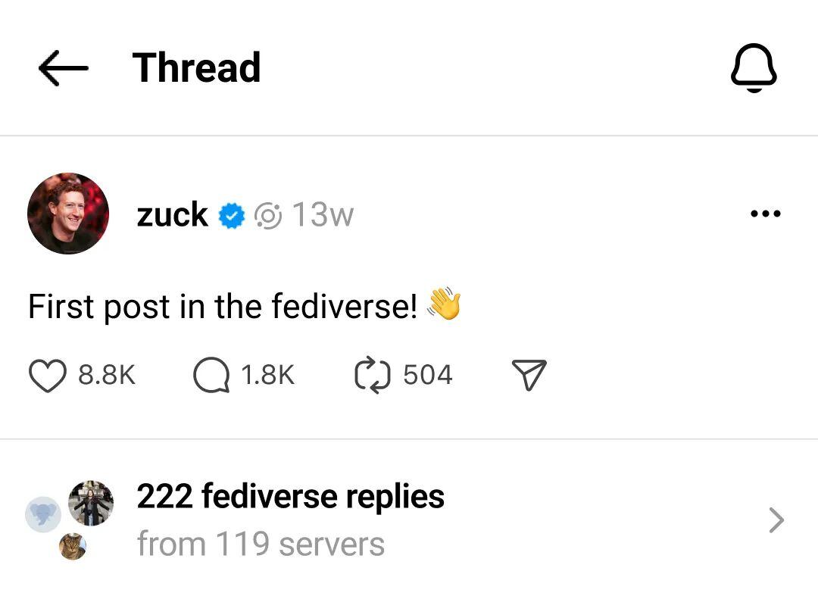This screenshot has height=593, width=818.
Task: Share the post using the send icon
Action: pyautogui.click(x=529, y=373)
